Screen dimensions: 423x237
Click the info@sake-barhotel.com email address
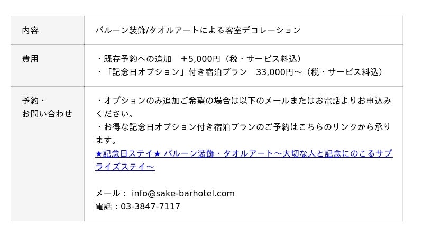[183, 193]
